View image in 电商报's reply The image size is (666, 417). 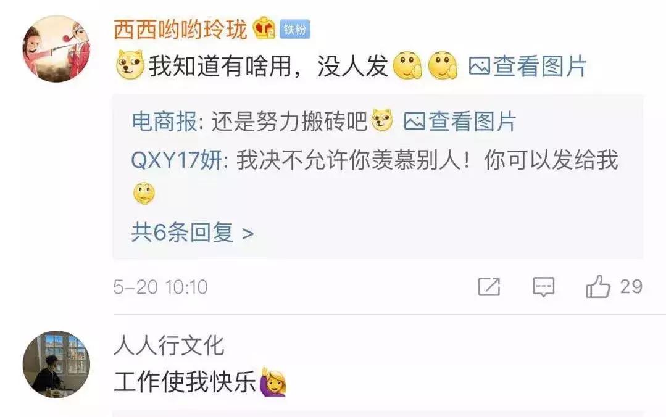tap(460, 122)
